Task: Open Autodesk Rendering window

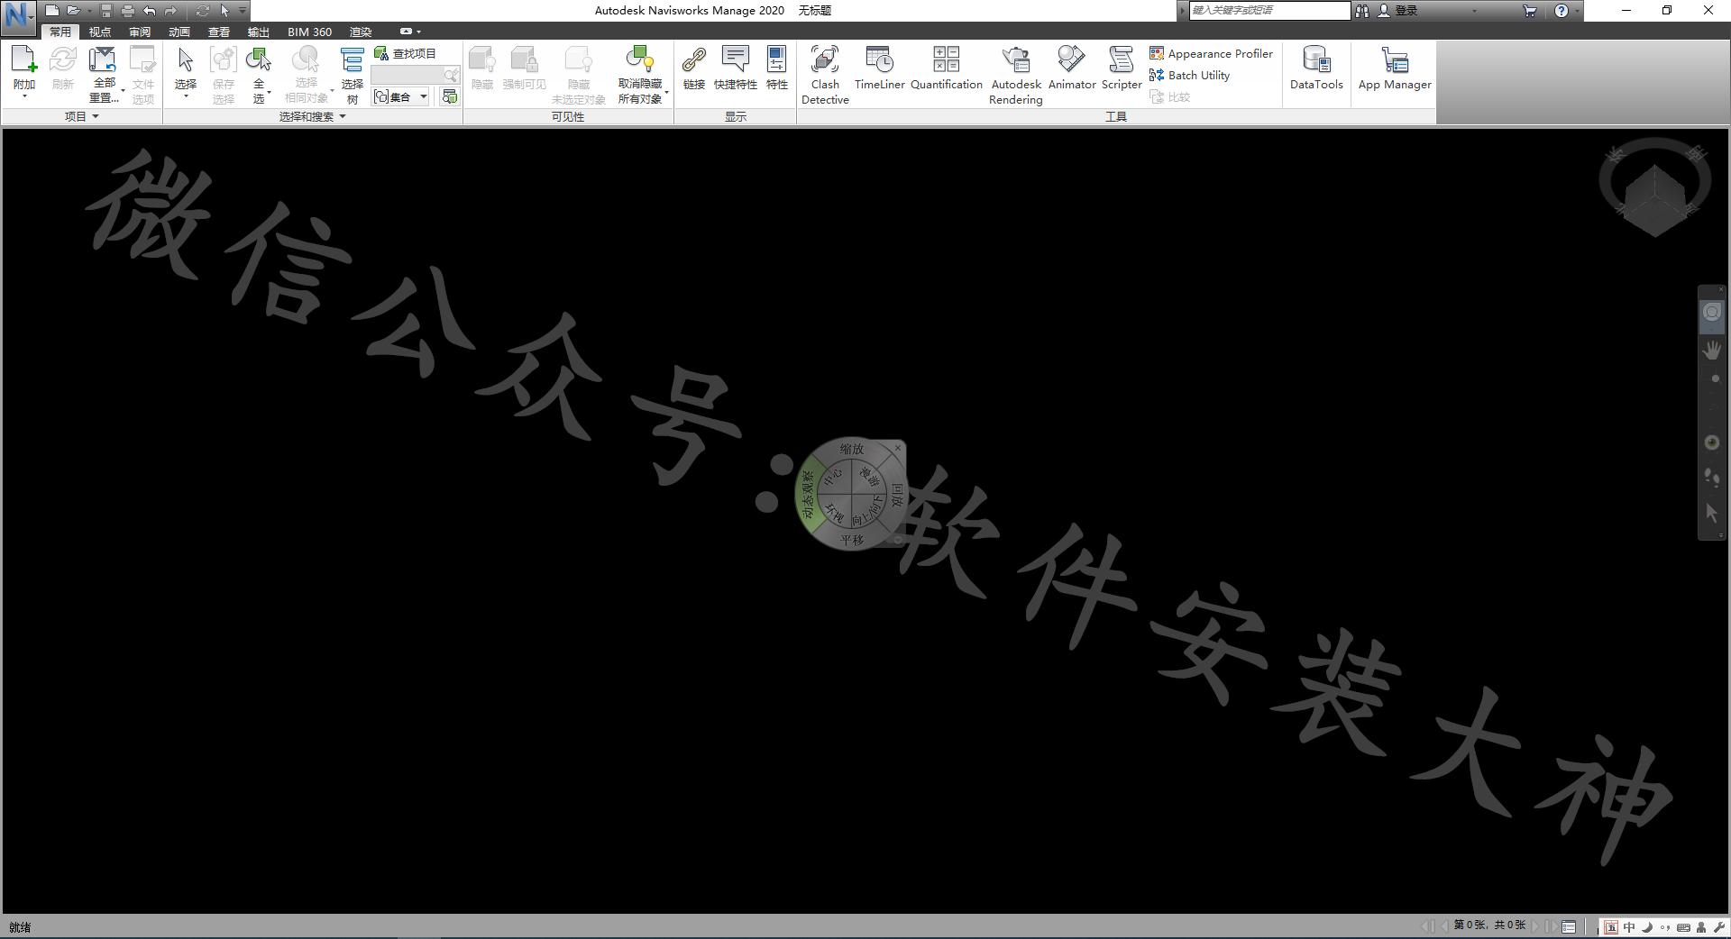Action: [1016, 74]
